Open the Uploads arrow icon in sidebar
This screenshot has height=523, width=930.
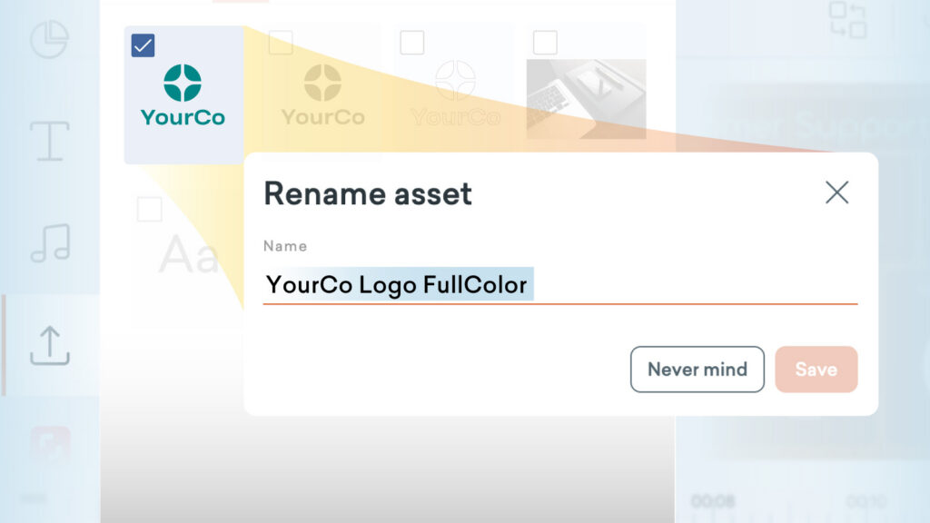pyautogui.click(x=50, y=345)
